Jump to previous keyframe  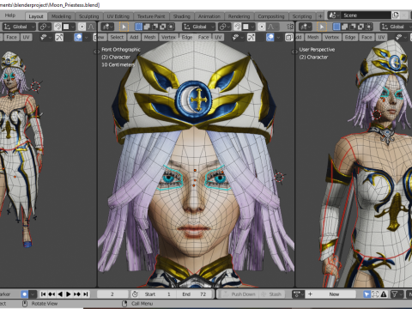point(51,294)
